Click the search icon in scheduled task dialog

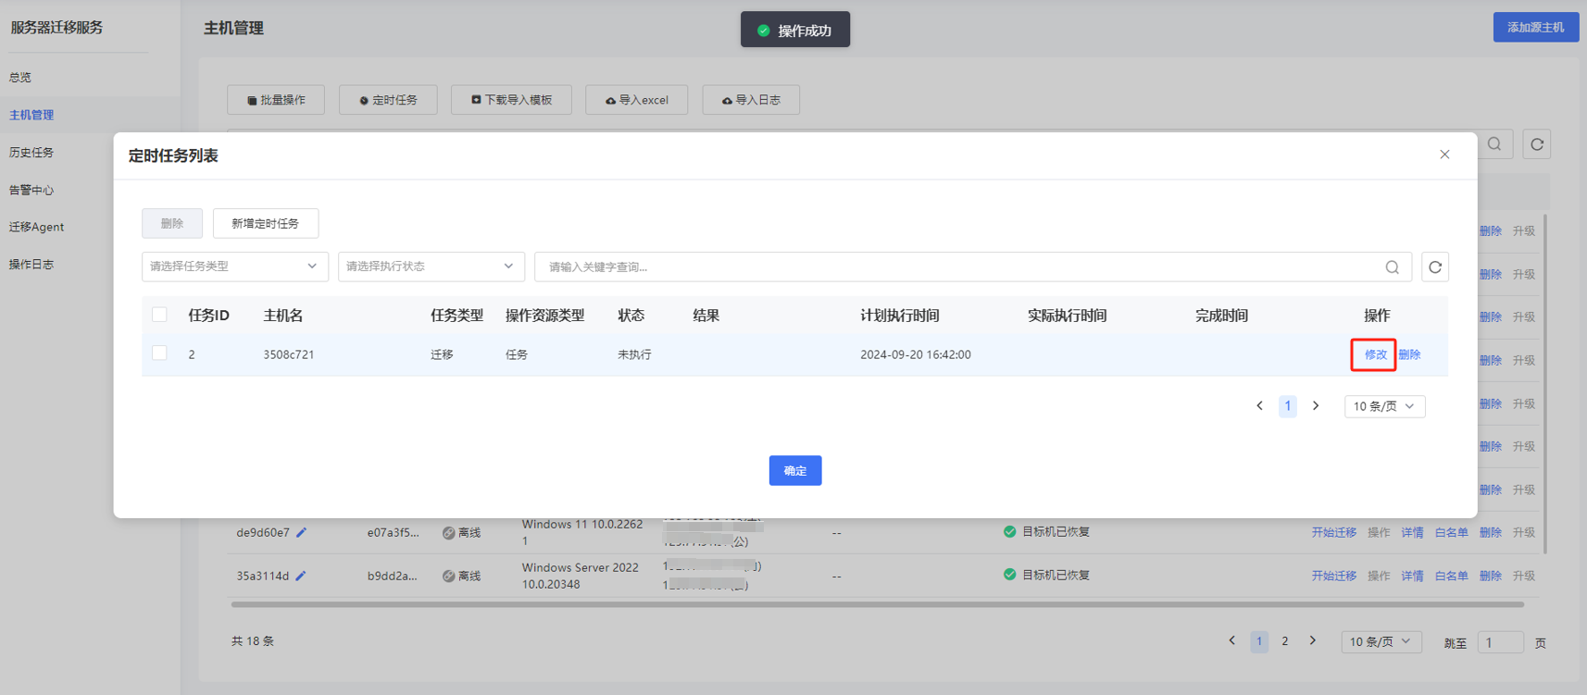pos(1392,267)
